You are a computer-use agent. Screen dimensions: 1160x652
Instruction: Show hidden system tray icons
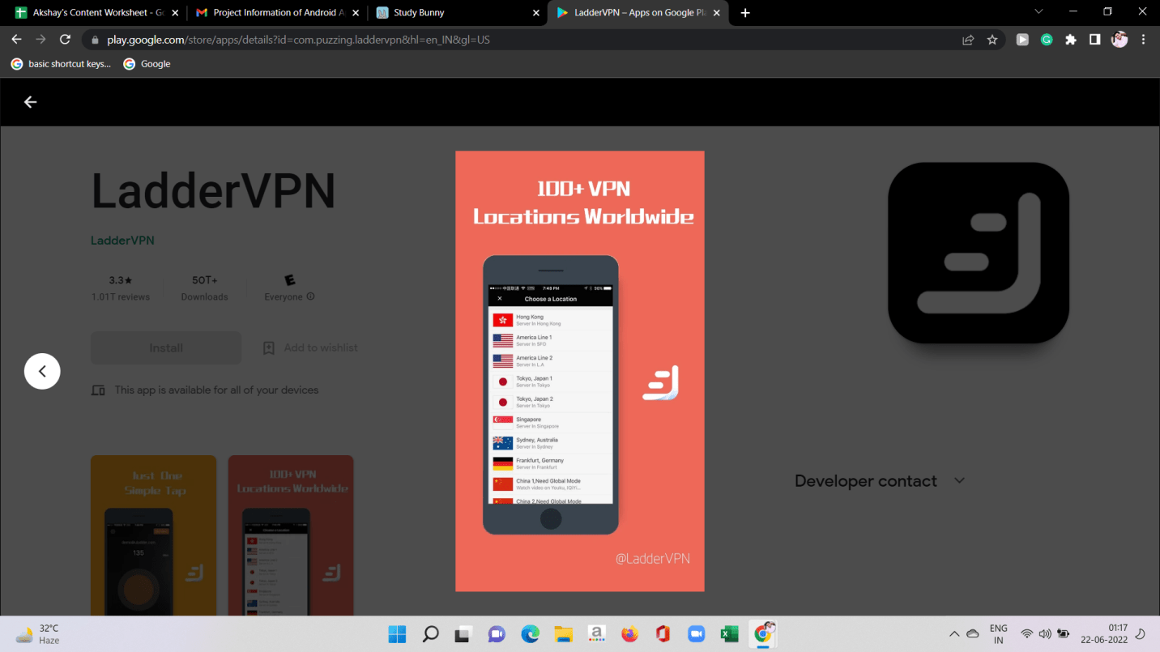point(953,634)
